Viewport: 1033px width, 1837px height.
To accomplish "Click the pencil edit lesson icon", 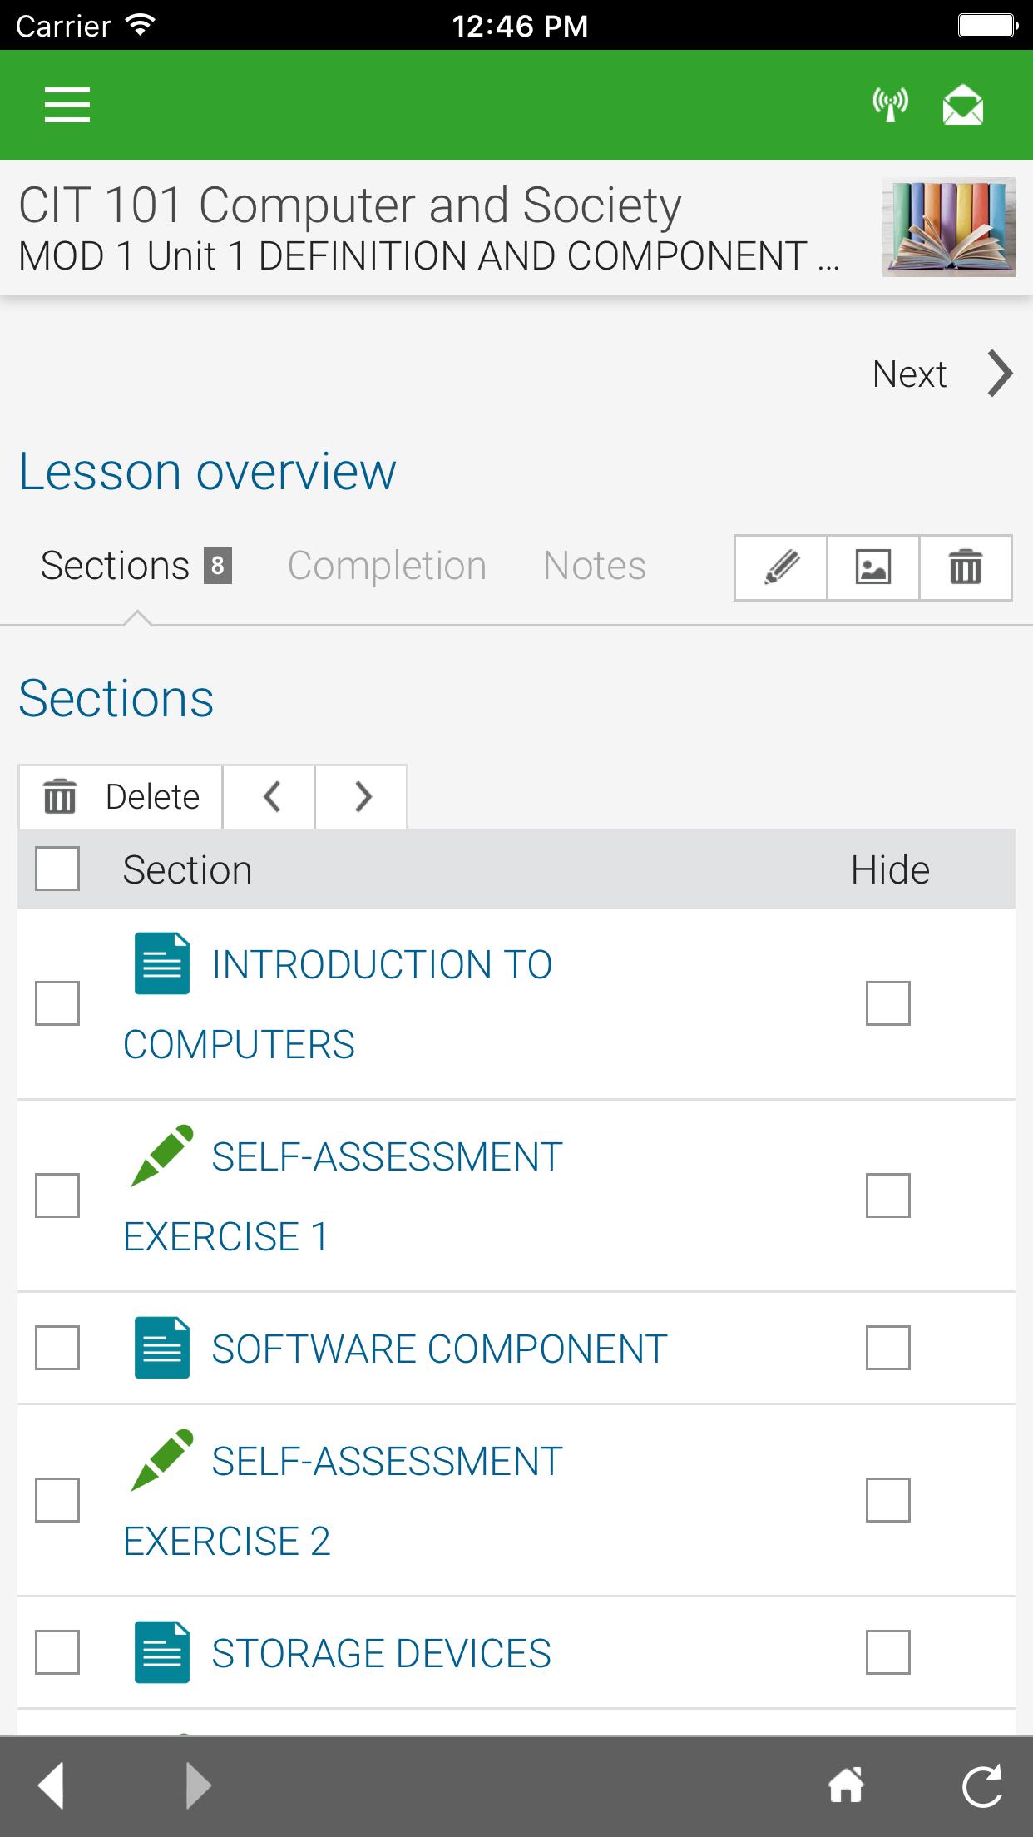I will tap(781, 567).
